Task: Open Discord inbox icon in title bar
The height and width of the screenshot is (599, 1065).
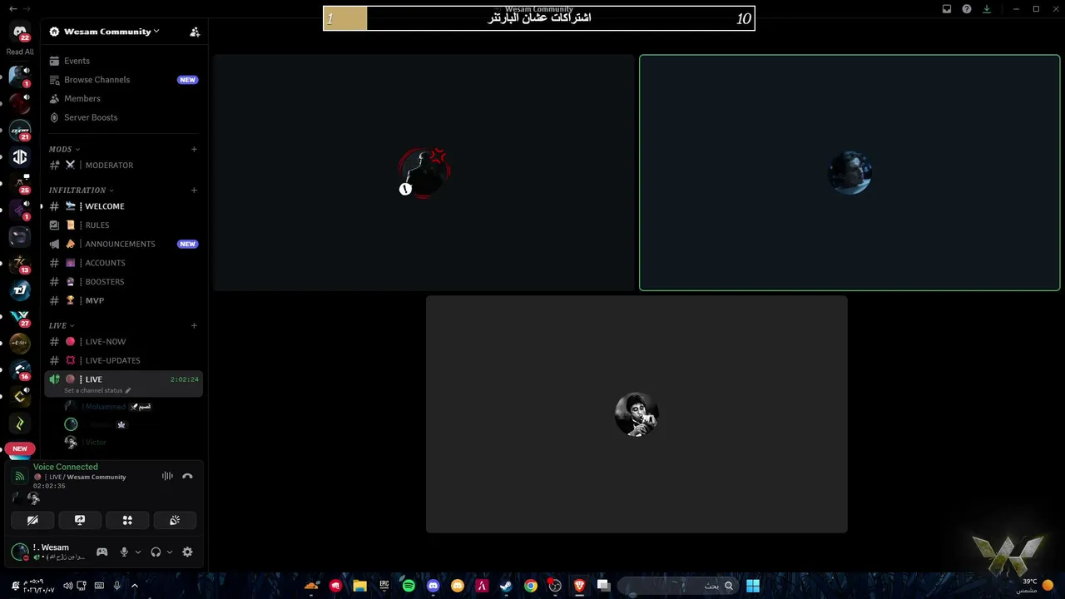Action: click(947, 9)
